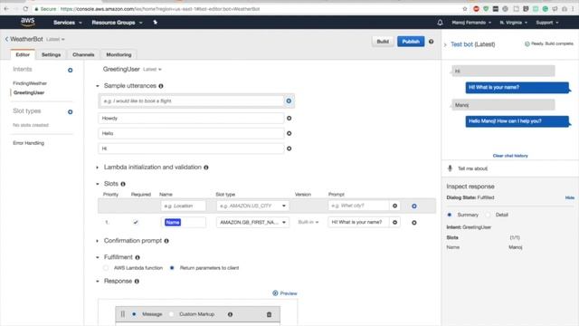Open Resource Groups dropdown
This screenshot has height=326, width=579.
pos(117,23)
